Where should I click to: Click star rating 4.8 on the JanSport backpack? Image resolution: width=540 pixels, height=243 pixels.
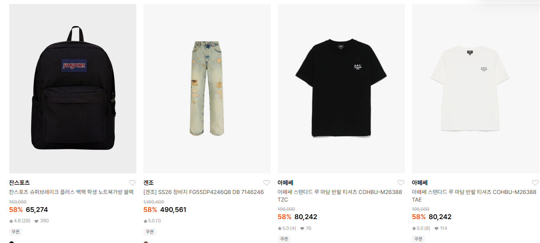(20, 221)
